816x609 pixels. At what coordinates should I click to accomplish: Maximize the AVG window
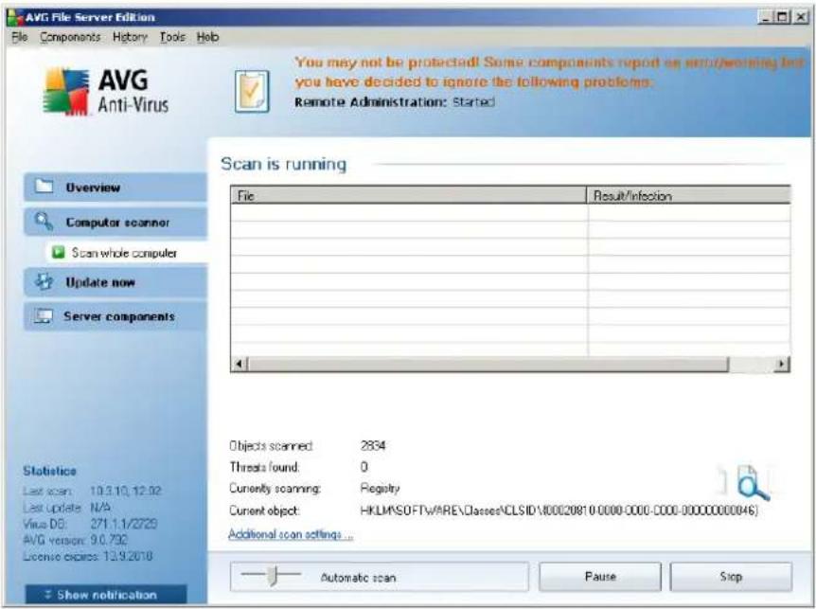coord(782,17)
